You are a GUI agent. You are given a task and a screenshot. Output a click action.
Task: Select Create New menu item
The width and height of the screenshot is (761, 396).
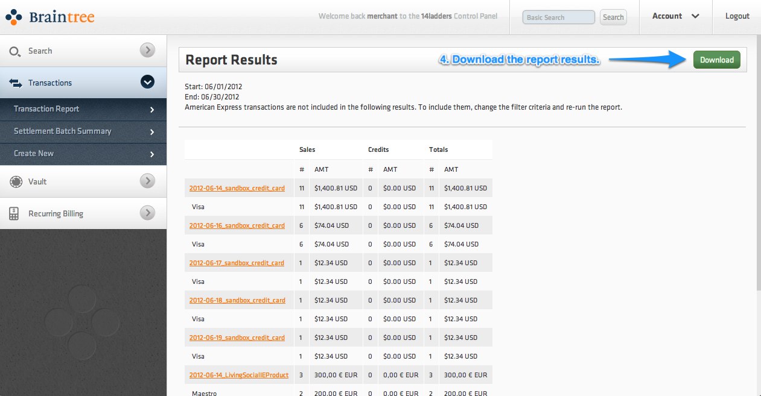tap(83, 154)
